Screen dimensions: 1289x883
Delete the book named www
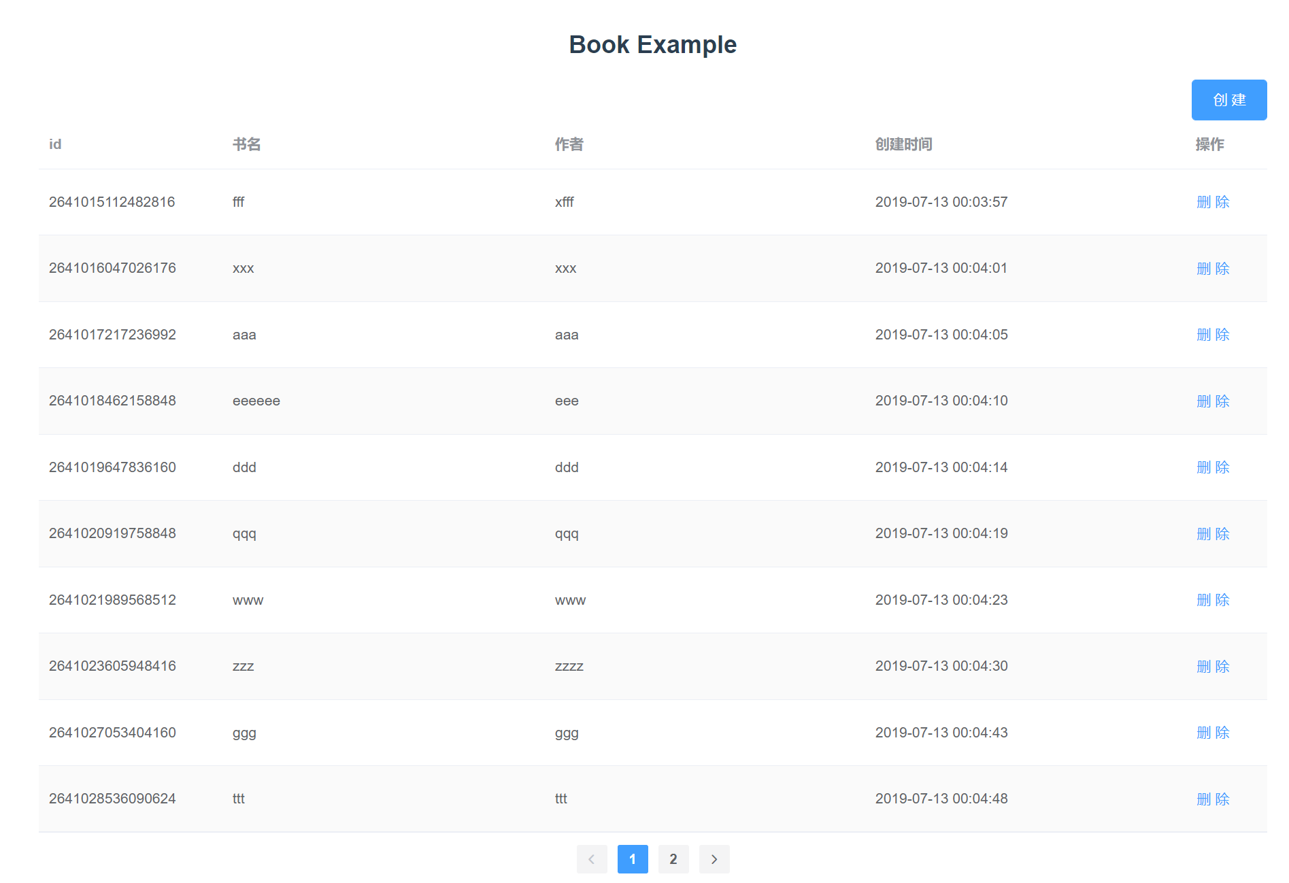click(x=1213, y=600)
